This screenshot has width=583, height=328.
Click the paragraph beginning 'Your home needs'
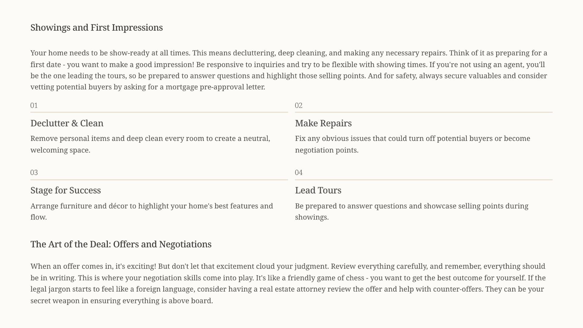[289, 70]
